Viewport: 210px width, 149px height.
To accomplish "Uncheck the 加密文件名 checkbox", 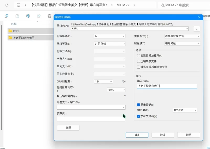I will coord(139,116).
